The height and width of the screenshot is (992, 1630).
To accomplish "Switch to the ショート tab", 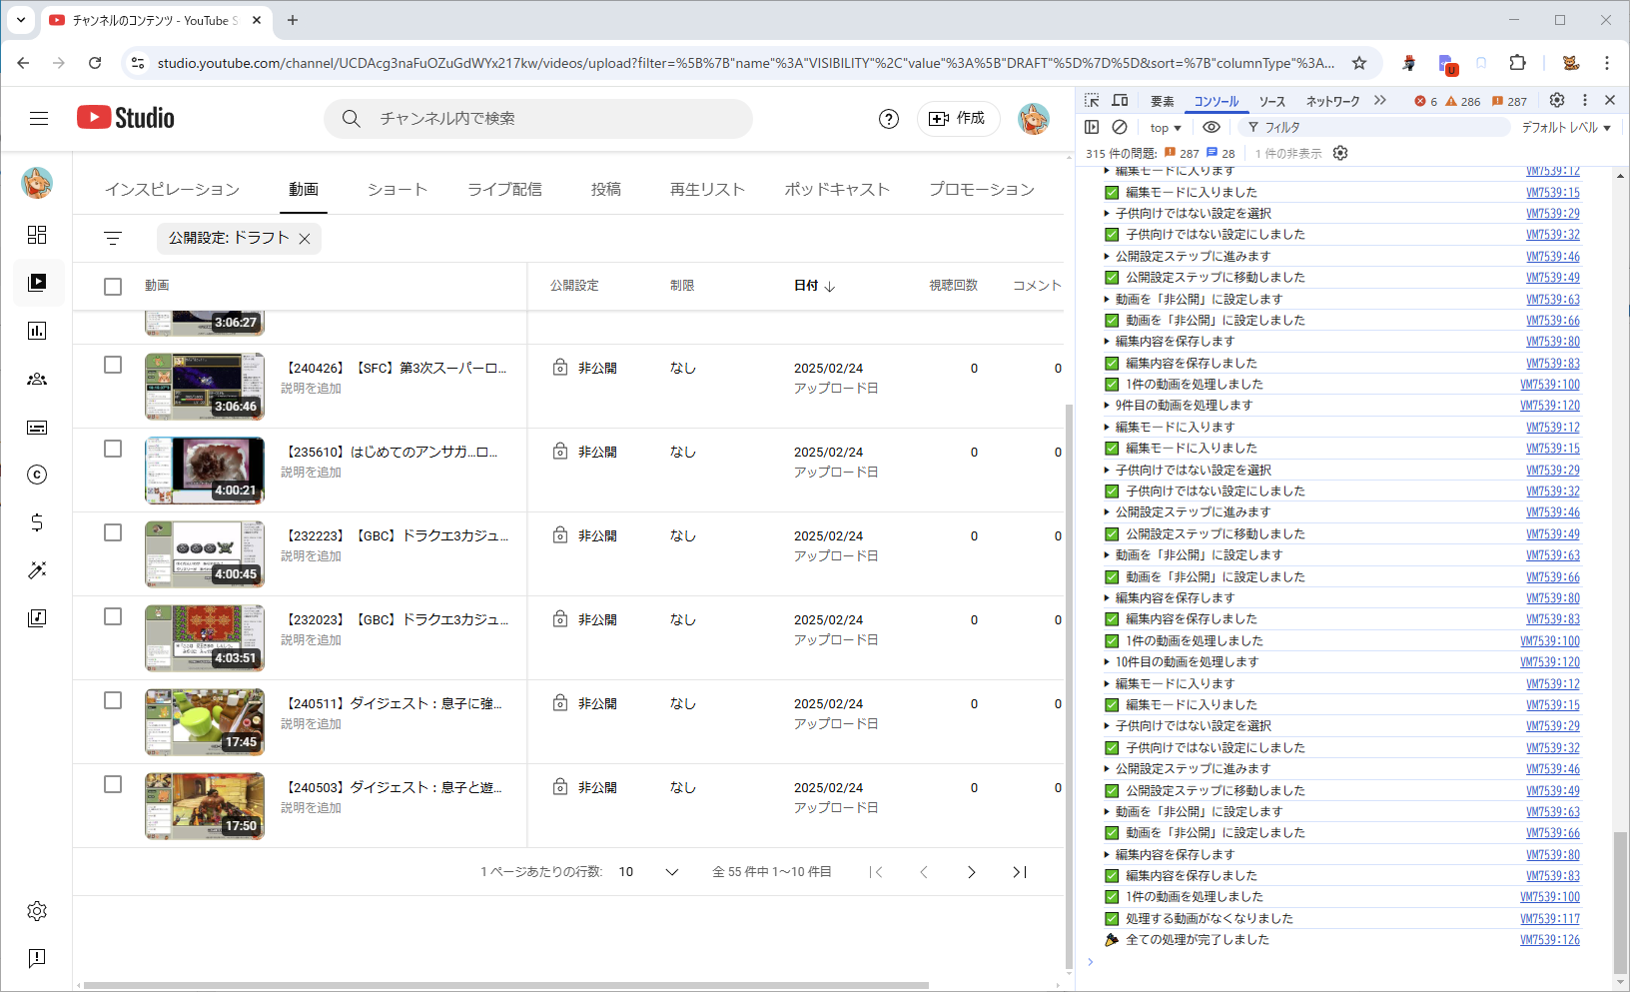I will pos(397,190).
